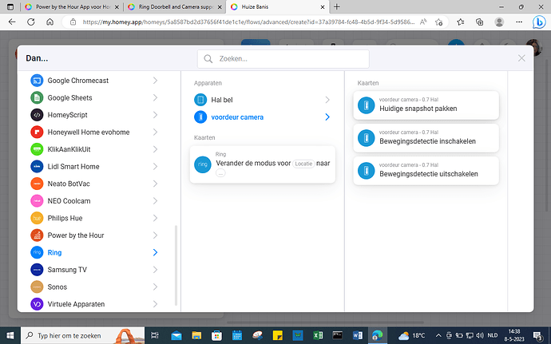Open browser settings three-dots menu

click(x=519, y=22)
